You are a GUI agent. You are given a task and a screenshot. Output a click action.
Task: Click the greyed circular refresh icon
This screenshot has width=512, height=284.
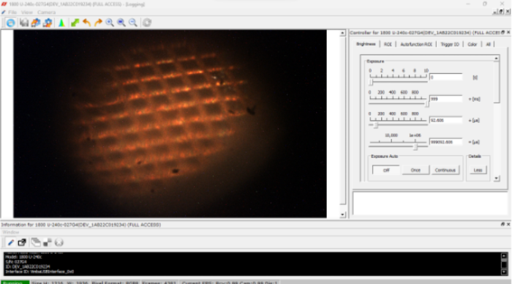(x=147, y=23)
